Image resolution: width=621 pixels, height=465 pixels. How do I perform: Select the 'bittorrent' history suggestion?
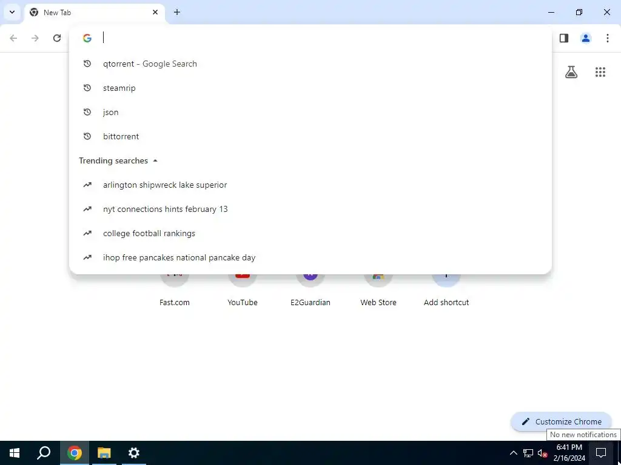pos(310,136)
